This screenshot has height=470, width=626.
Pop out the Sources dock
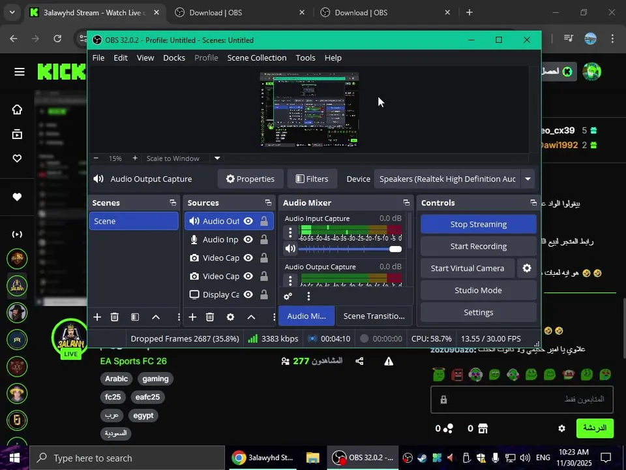pyautogui.click(x=268, y=202)
